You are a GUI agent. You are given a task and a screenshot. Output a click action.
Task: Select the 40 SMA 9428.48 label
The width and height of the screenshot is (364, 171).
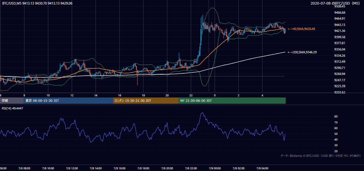click(x=301, y=29)
